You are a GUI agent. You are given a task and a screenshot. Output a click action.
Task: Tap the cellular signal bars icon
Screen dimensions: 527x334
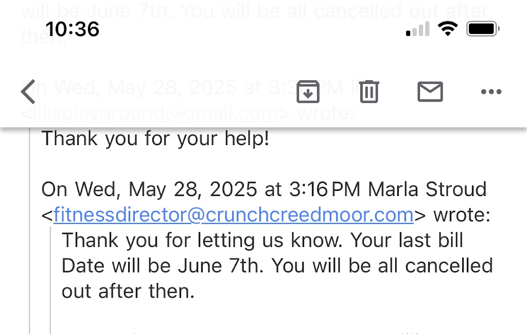pos(417,30)
